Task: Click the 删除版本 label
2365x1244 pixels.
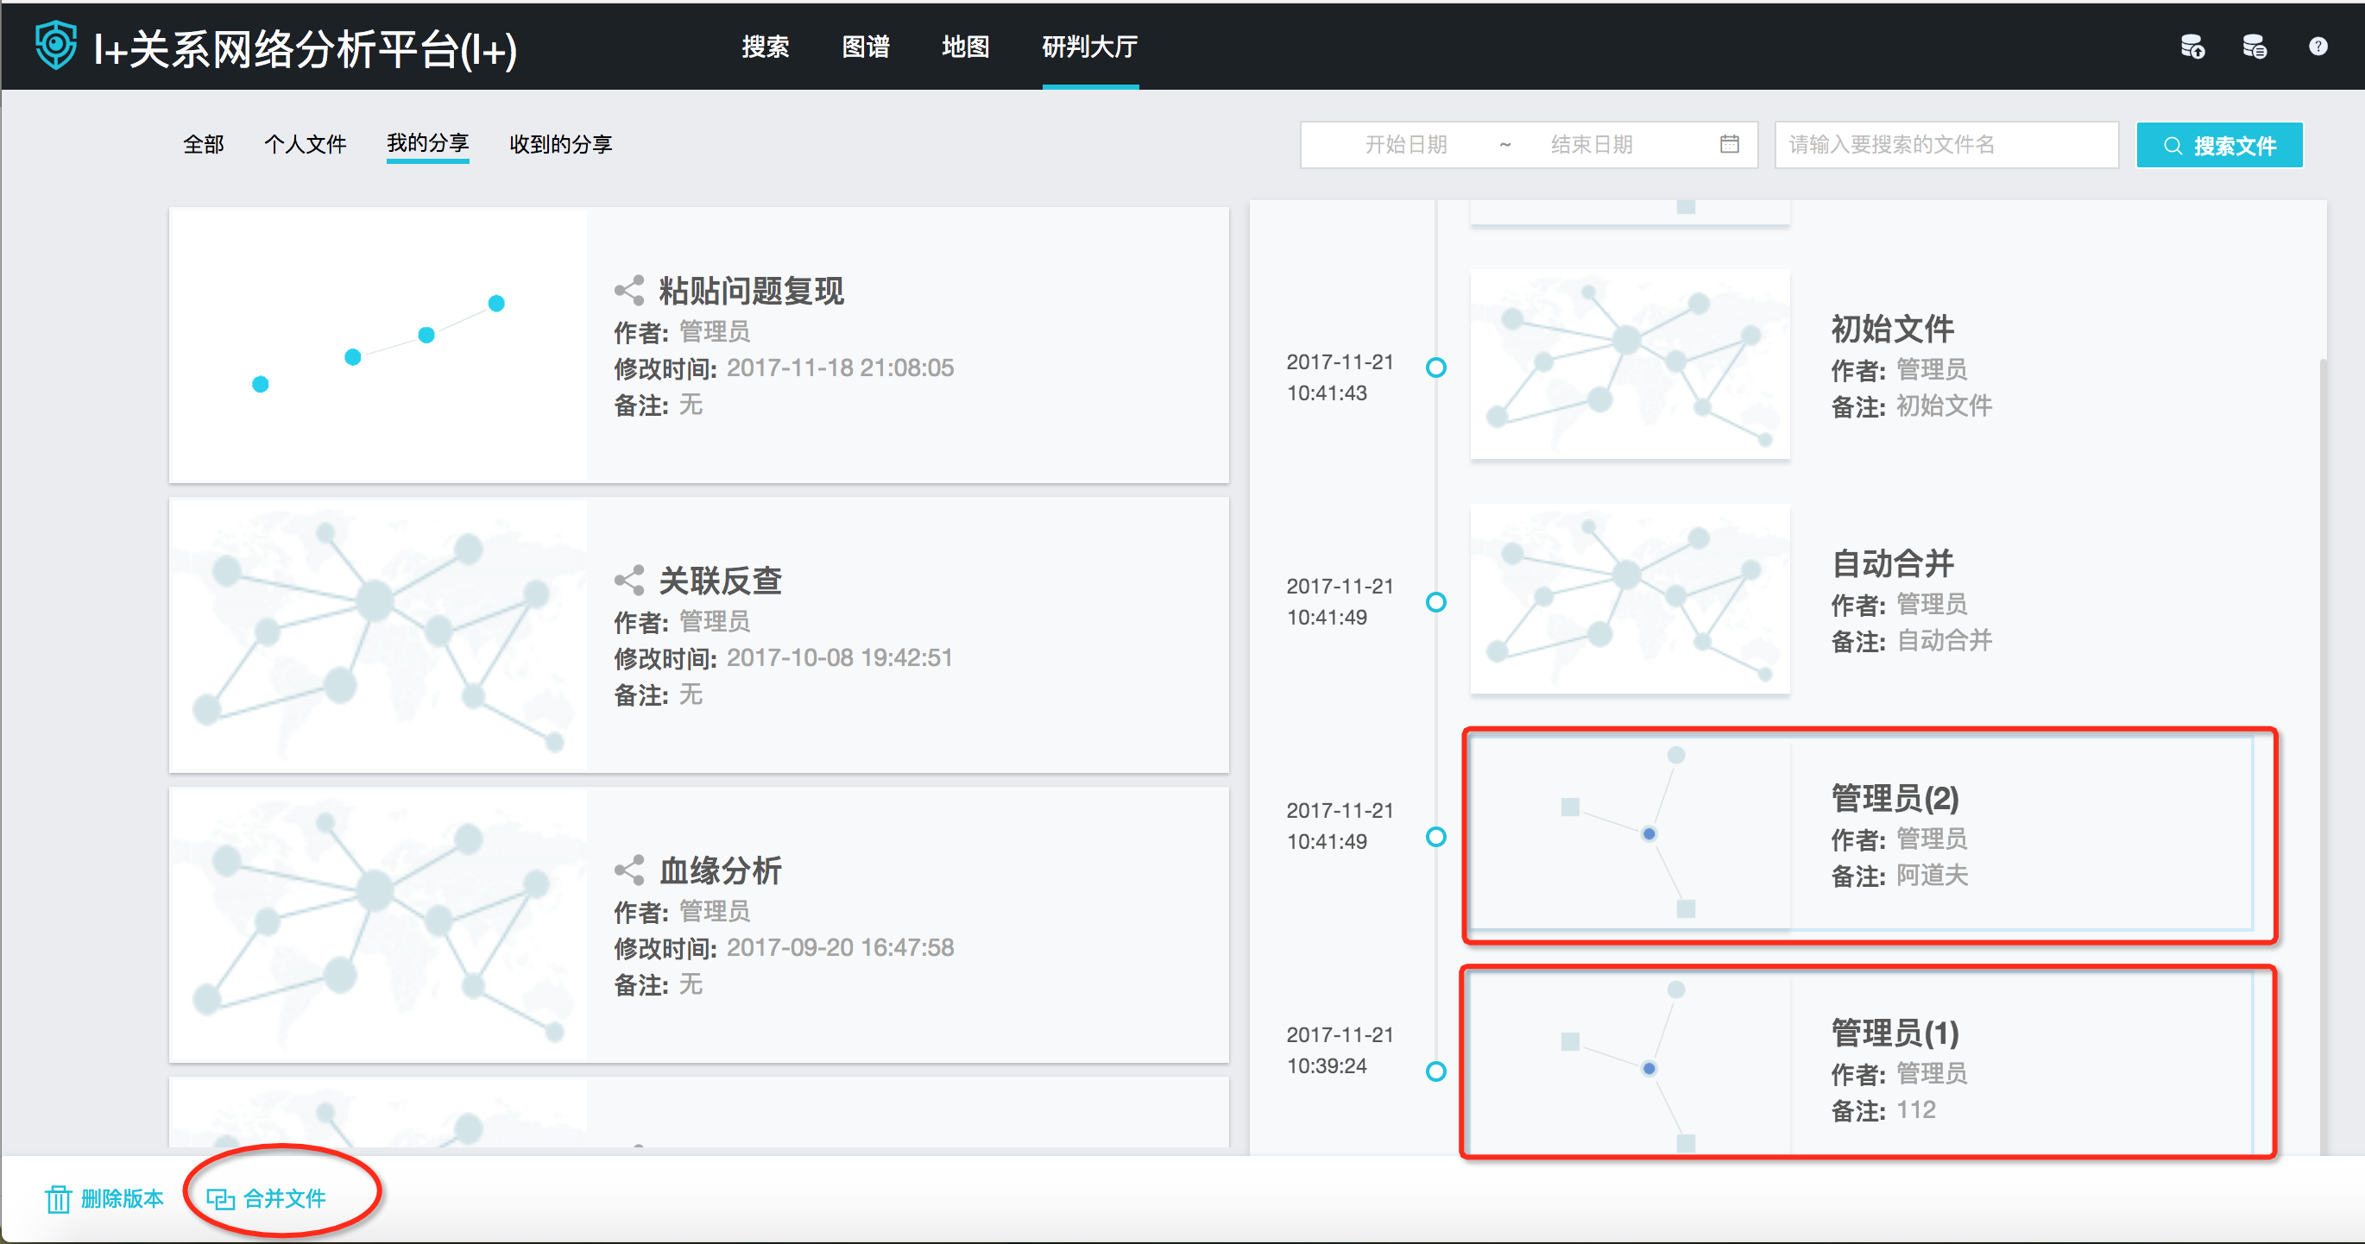Action: [122, 1198]
